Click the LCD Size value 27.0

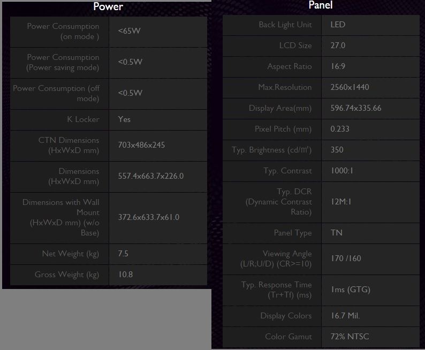click(338, 45)
